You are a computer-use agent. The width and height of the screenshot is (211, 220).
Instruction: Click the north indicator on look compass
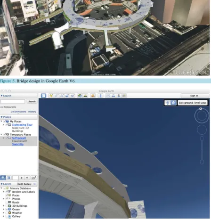pyautogui.click(x=201, y=109)
